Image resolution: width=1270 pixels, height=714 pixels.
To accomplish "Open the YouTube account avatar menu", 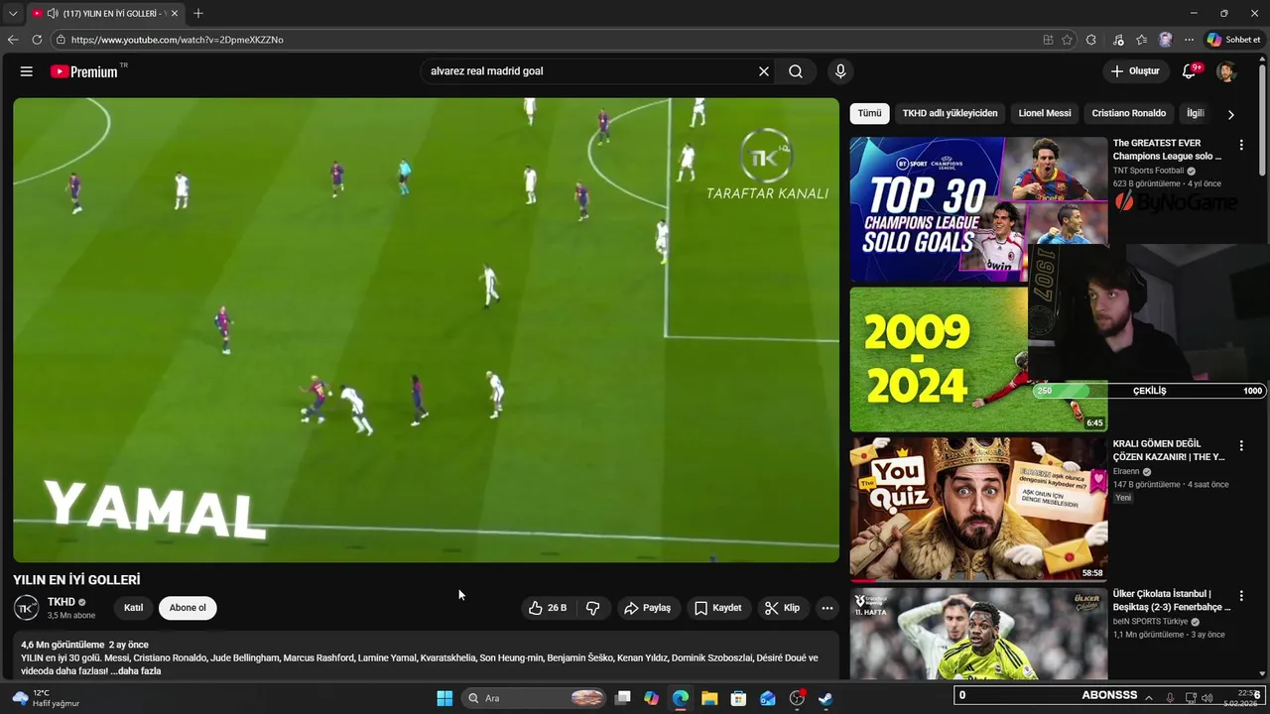I will point(1226,71).
